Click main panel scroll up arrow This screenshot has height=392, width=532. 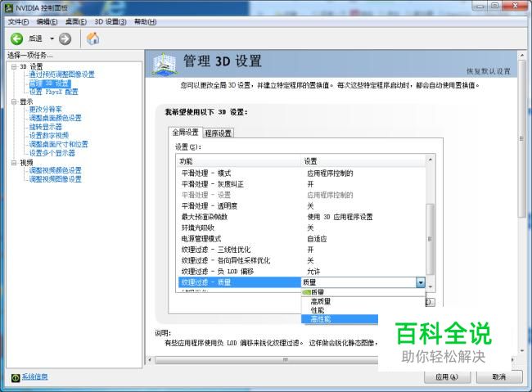coord(522,56)
